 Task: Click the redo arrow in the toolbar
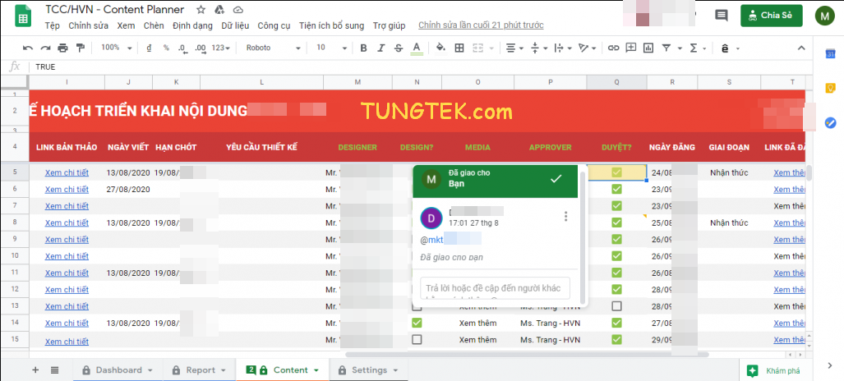[x=45, y=48]
